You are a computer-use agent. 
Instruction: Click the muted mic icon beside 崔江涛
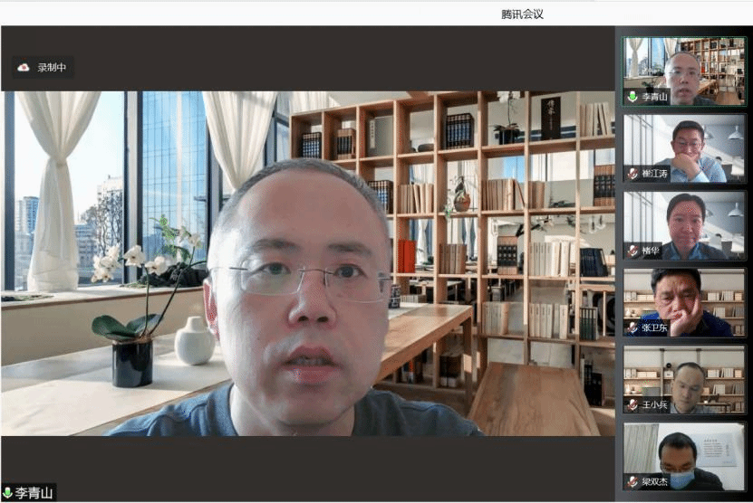coord(632,174)
